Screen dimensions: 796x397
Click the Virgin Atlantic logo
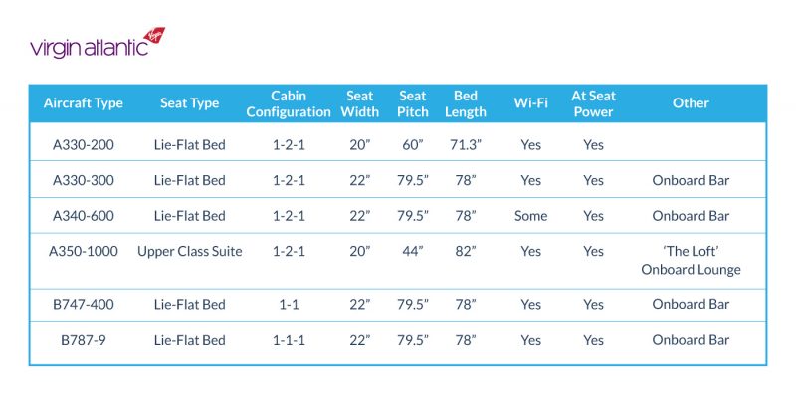98,43
